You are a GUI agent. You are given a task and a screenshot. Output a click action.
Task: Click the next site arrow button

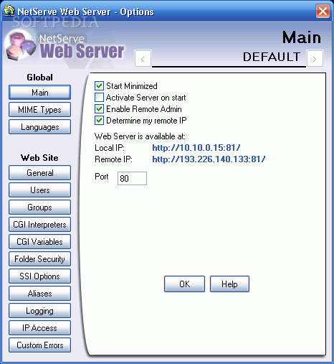315,58
